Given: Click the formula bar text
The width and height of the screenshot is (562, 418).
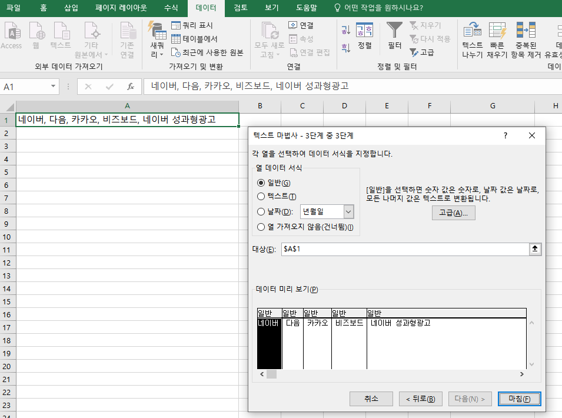Looking at the screenshot, I should (250, 86).
